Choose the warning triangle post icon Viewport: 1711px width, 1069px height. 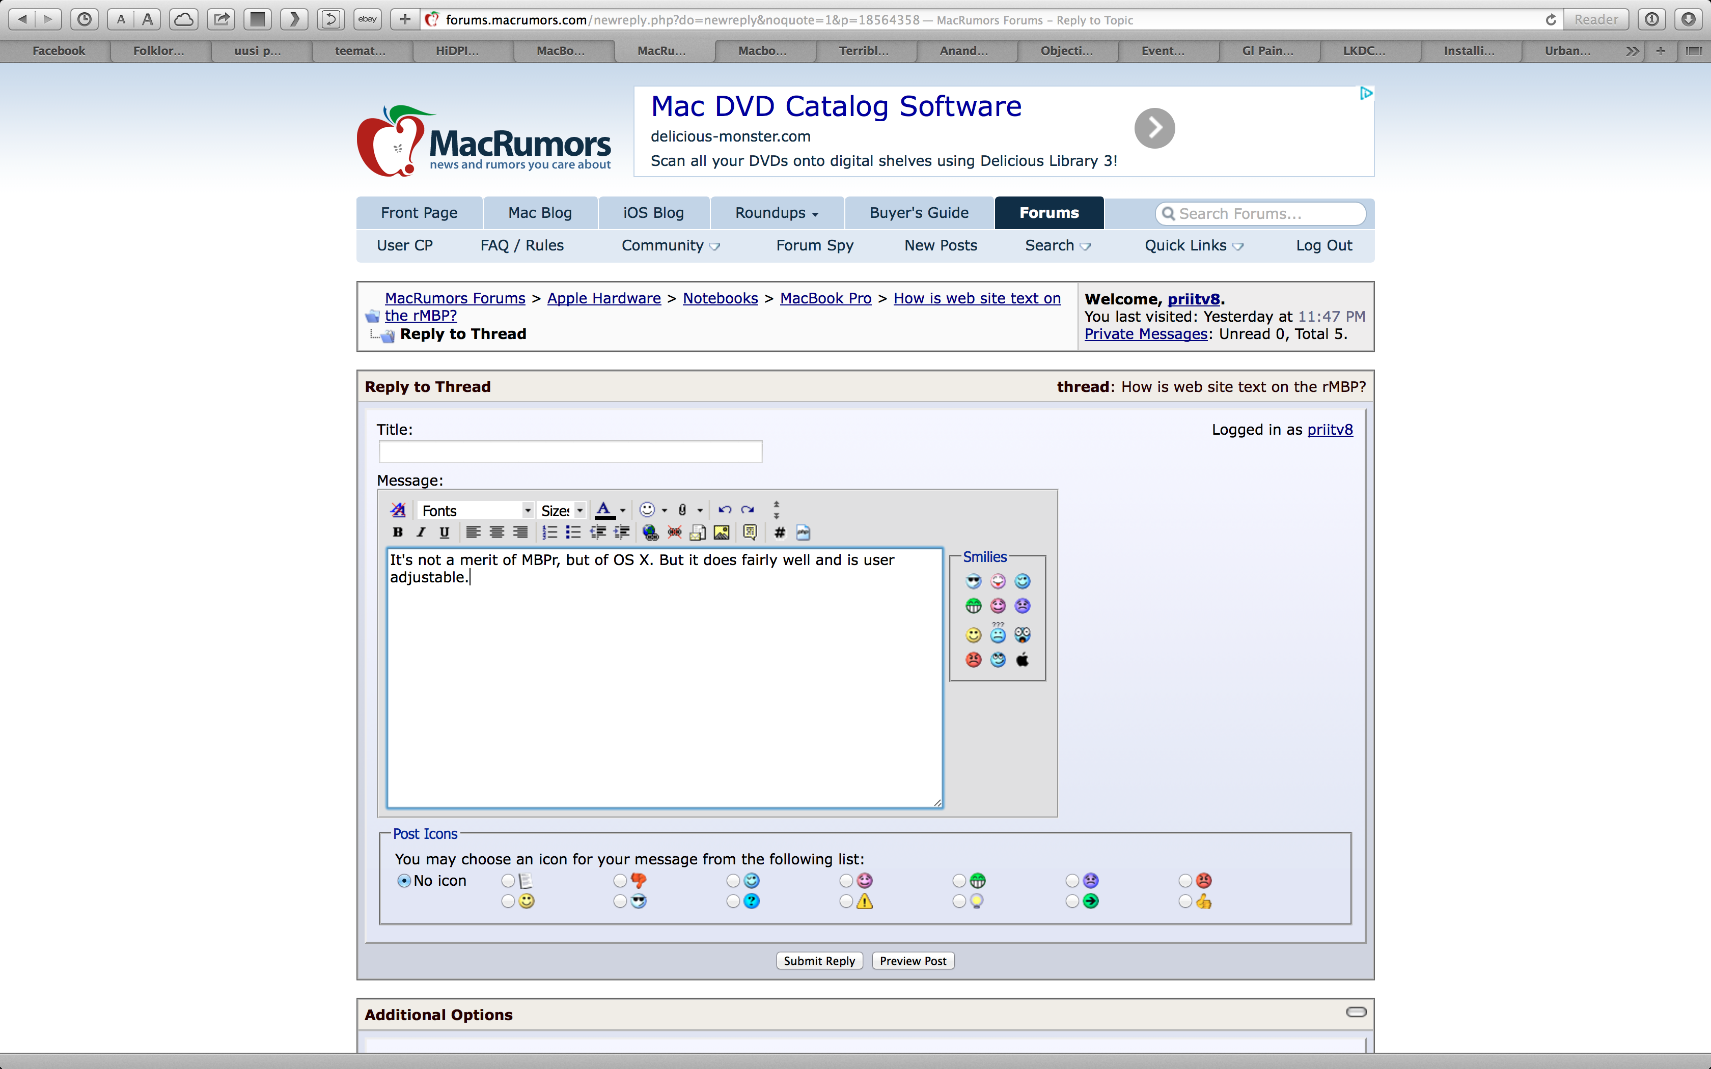click(846, 902)
